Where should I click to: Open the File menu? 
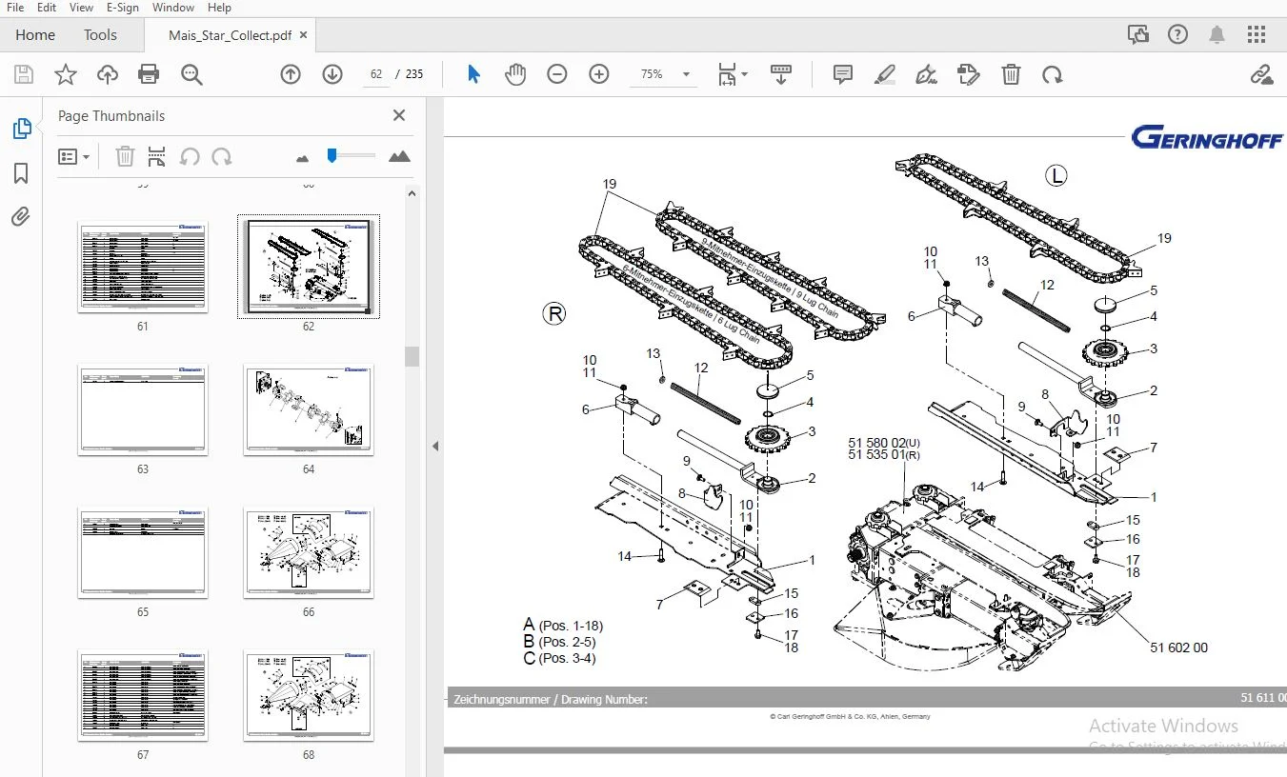pos(15,8)
